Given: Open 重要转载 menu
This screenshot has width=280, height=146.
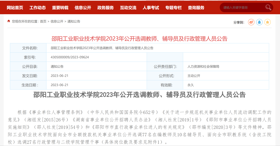Looking at the screenshot, I should [60, 8].
